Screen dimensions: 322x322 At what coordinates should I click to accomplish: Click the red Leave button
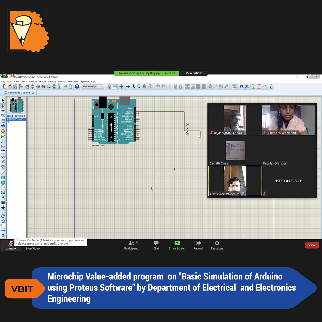pyautogui.click(x=312, y=245)
